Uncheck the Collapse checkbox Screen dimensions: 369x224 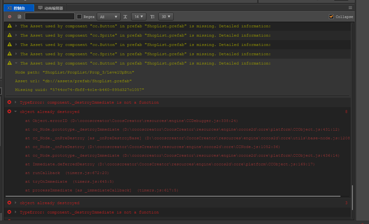pos(331,17)
